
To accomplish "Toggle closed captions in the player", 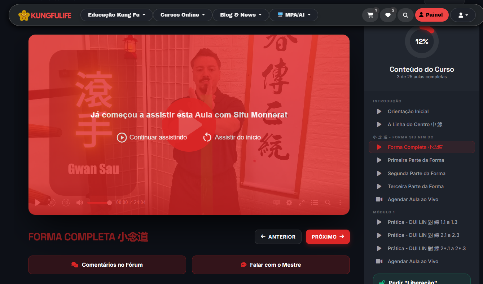I will click(x=277, y=203).
